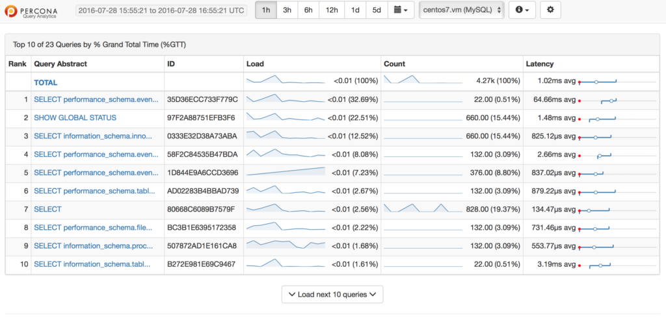Open the calendar date range picker
Screen dimensions: 666x320
[x=401, y=10]
